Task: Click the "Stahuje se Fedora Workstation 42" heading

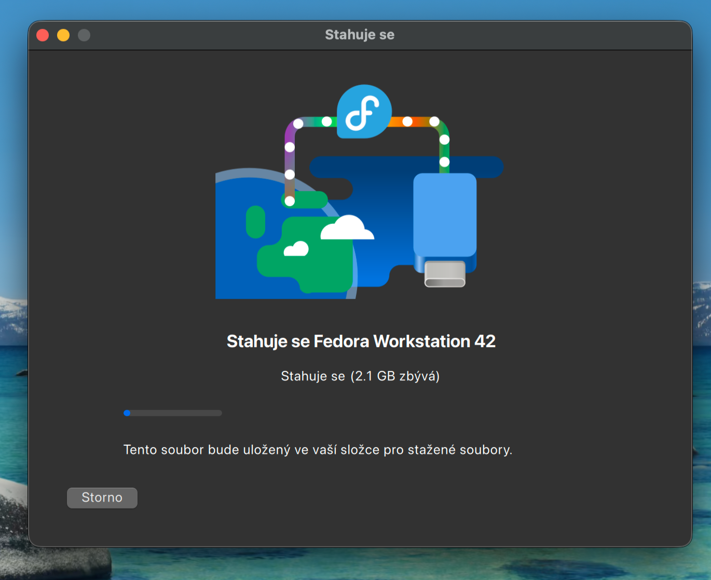Action: pos(361,341)
